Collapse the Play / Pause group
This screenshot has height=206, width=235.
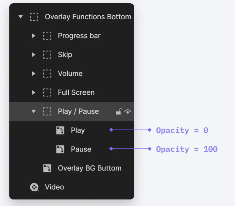click(34, 111)
